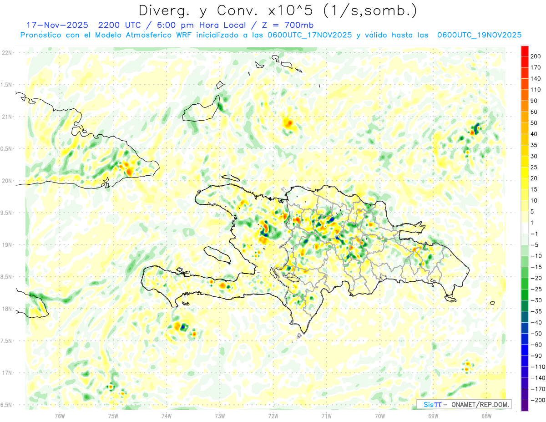The height and width of the screenshot is (422, 546).
Task: Click the colorbar label '-140'
Action: point(538,378)
